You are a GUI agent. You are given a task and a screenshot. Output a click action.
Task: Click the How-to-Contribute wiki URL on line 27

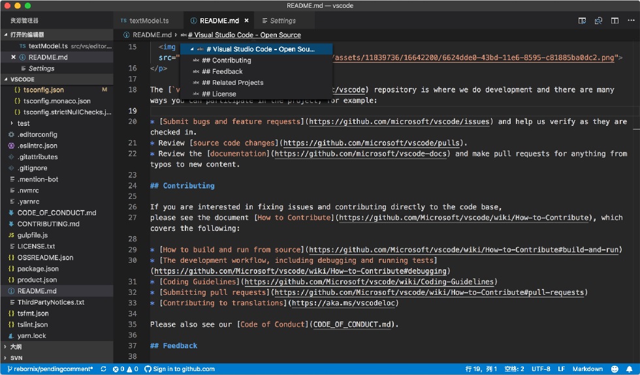(x=464, y=218)
